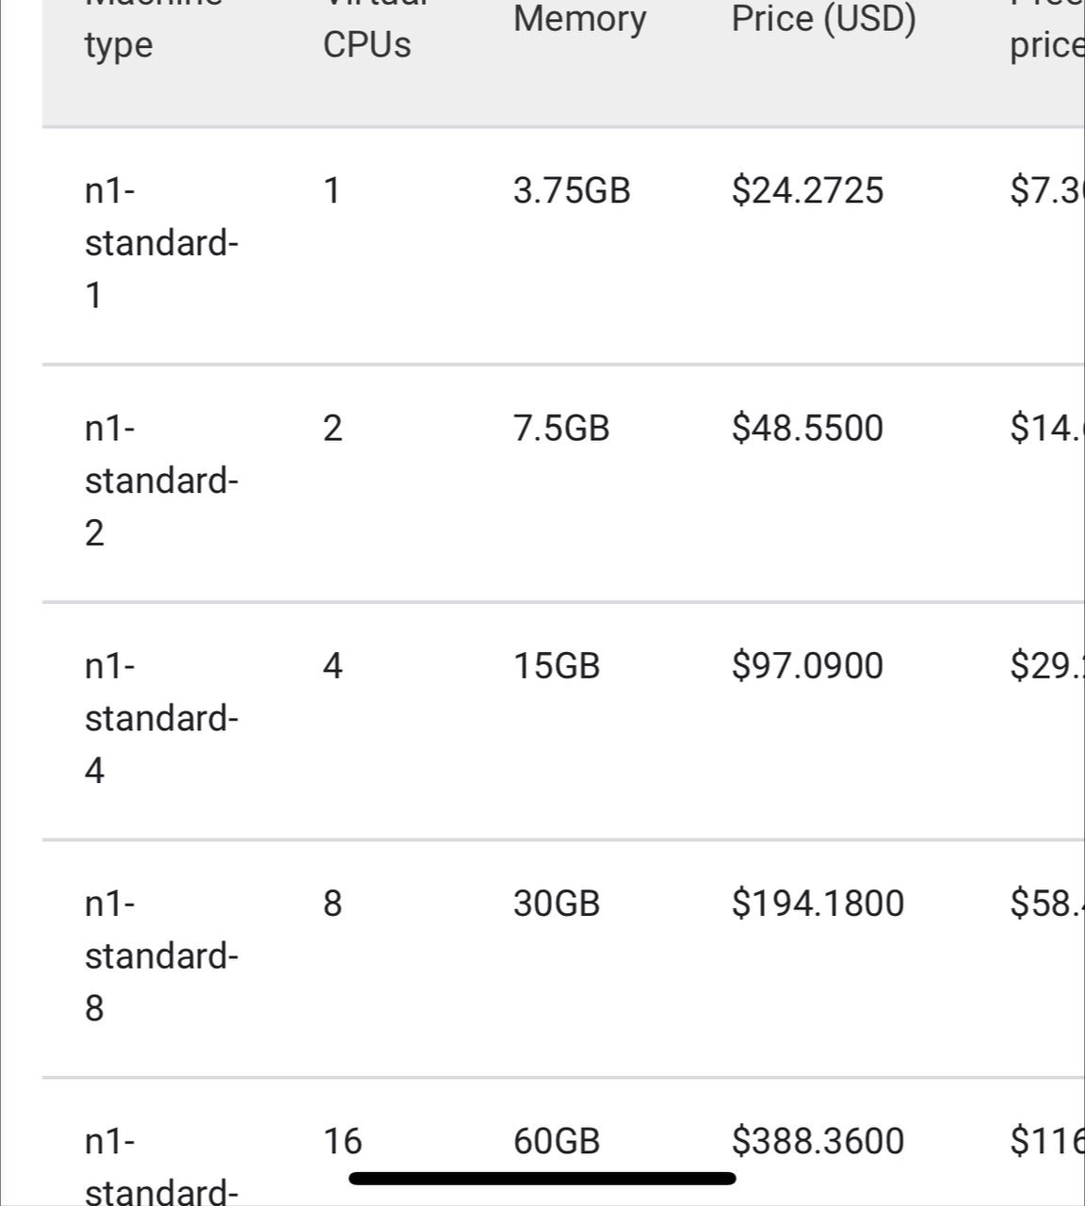Select the $388.3600 price value

(818, 1141)
